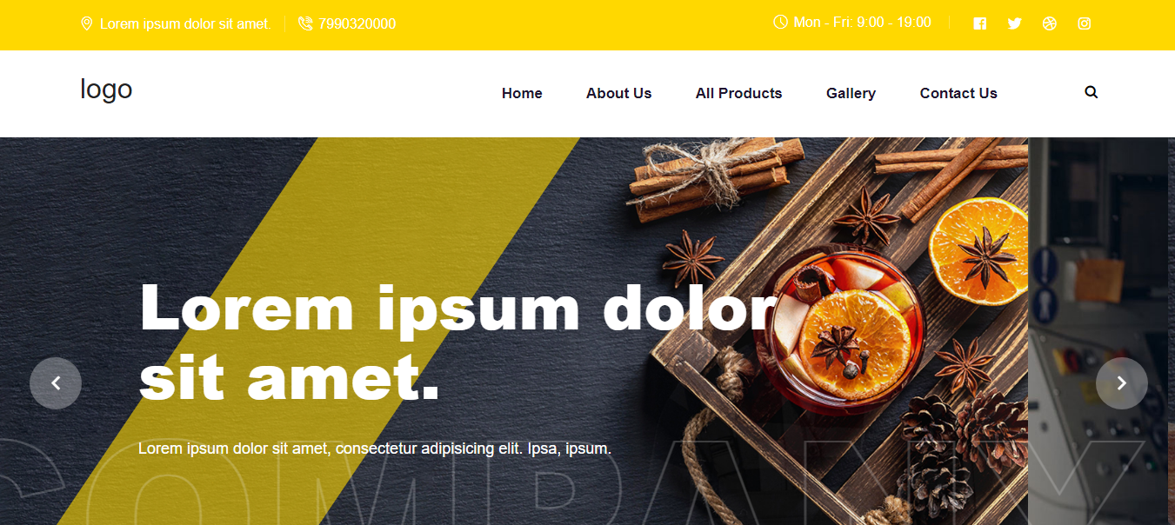This screenshot has width=1175, height=525.
Task: Call the phone number 7990320000
Action: 357,23
